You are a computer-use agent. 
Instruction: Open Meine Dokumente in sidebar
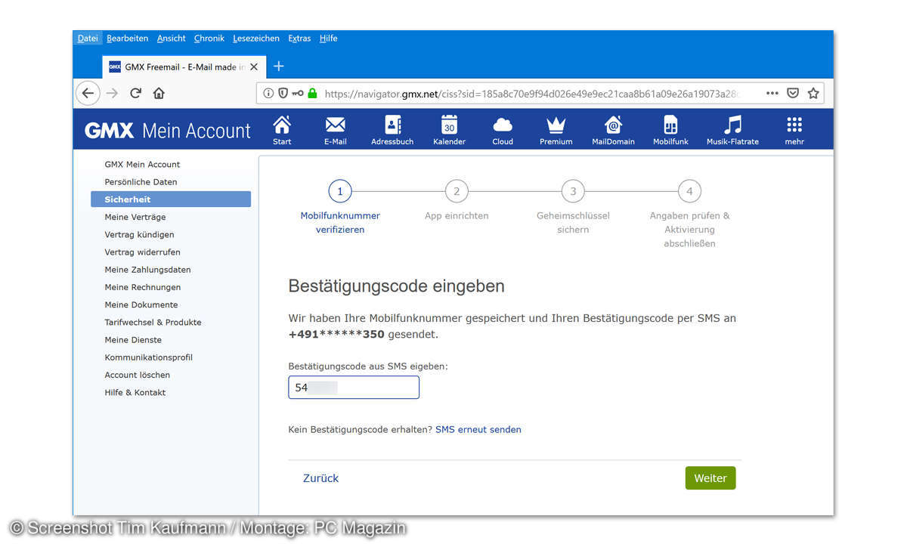(x=141, y=304)
